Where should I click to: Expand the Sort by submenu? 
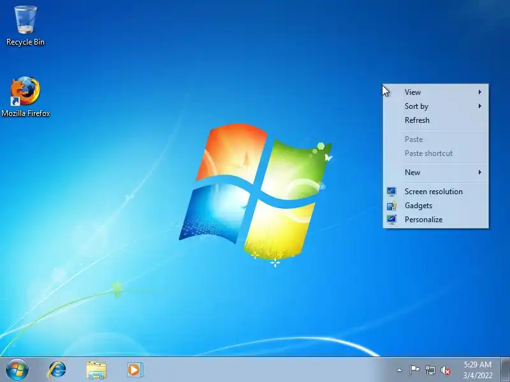click(435, 106)
